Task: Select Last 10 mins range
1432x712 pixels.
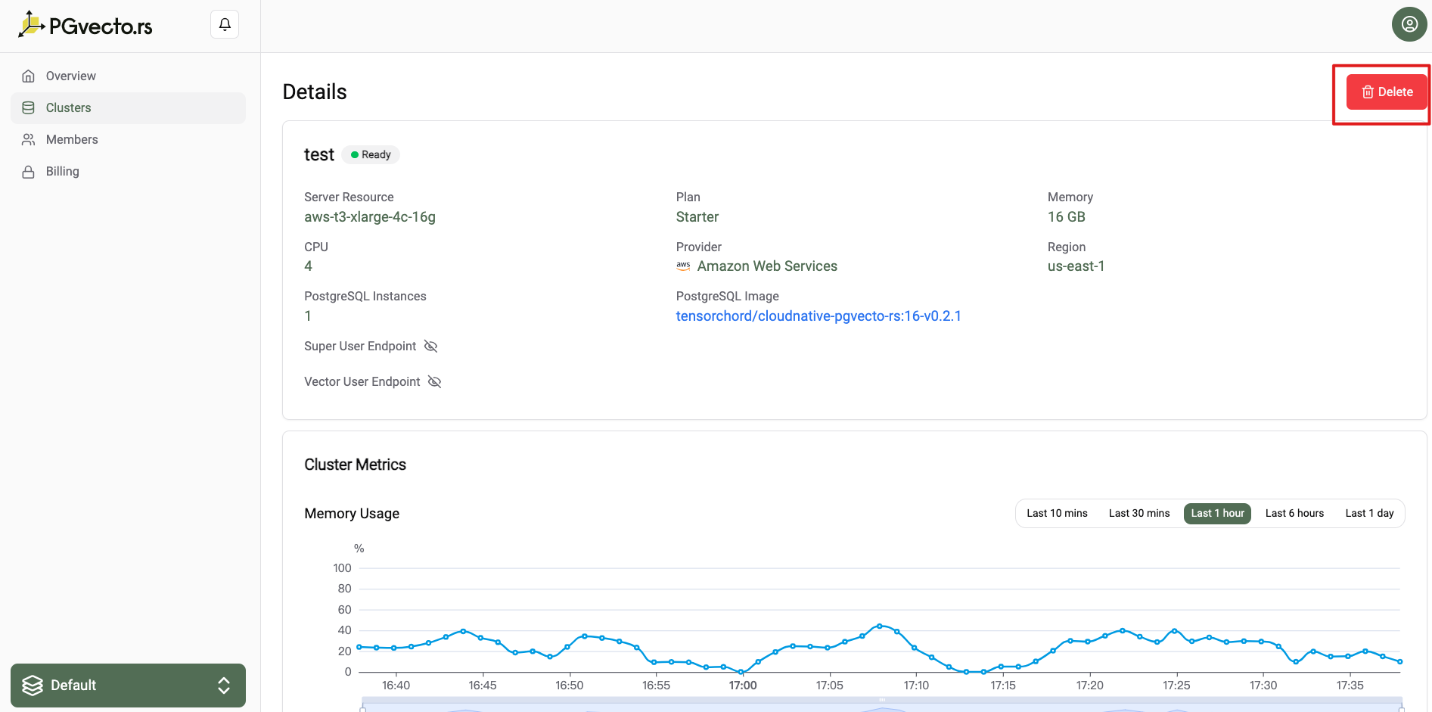Action: tap(1057, 513)
